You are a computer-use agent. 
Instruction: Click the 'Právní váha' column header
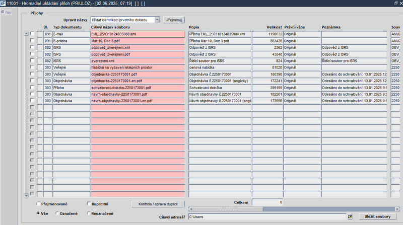(295, 27)
